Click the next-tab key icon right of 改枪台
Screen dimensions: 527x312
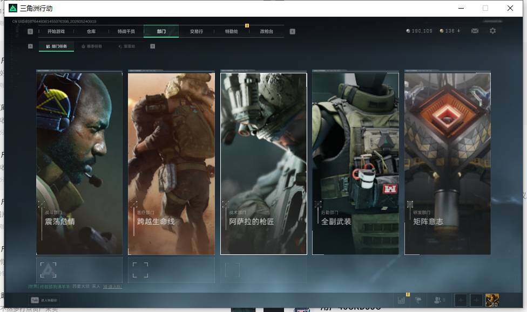pyautogui.click(x=293, y=32)
